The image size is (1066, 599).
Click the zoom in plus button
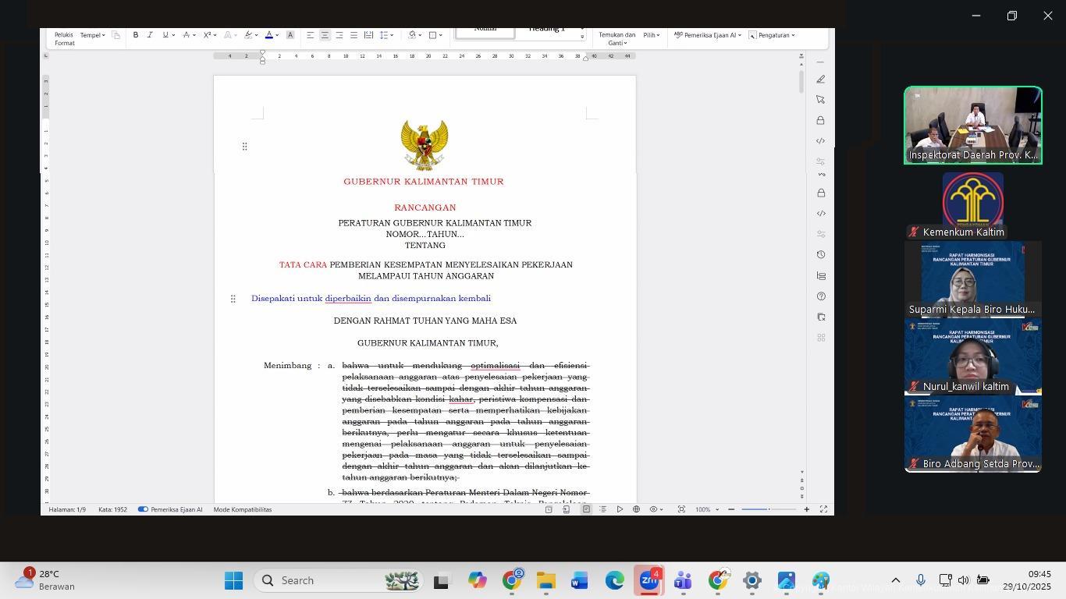[806, 509]
